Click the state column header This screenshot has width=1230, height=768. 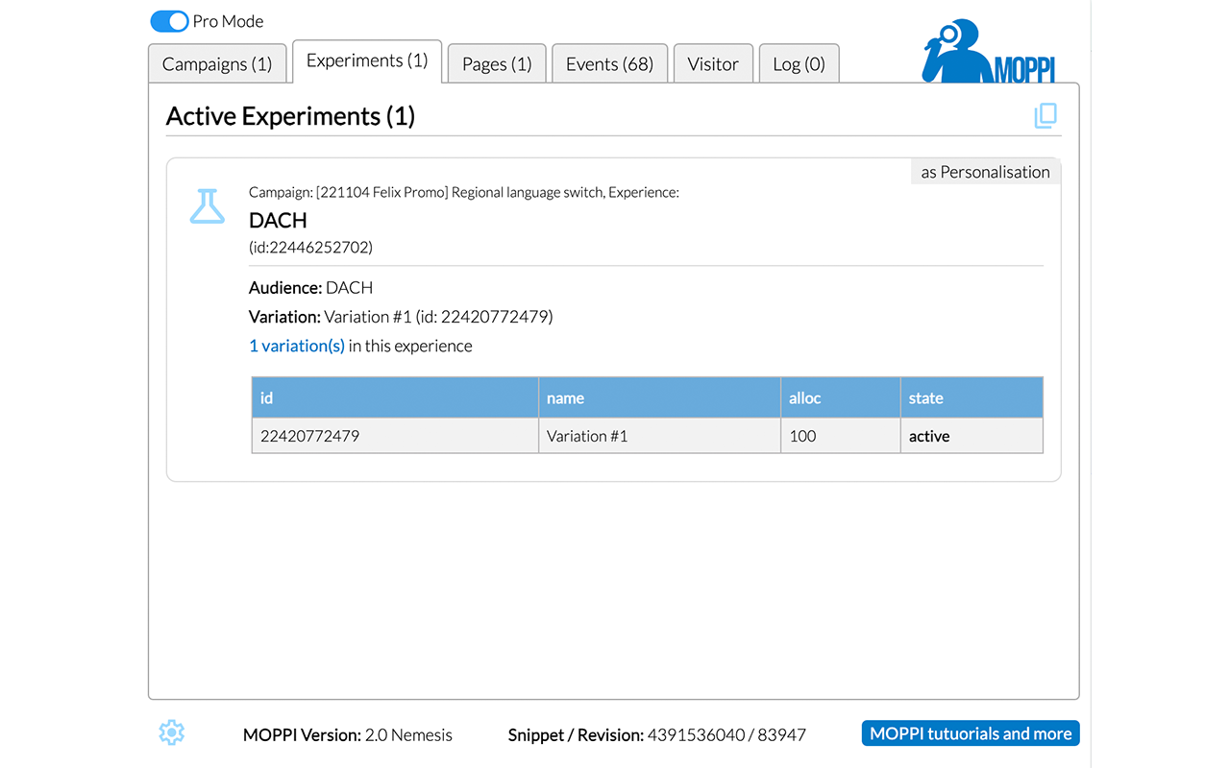point(972,397)
